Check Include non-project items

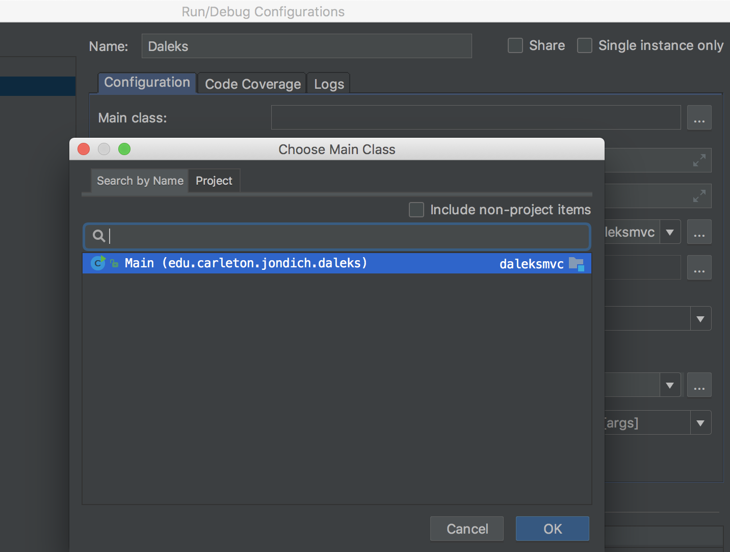click(416, 210)
